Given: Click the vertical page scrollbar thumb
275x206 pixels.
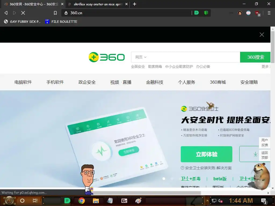Looking at the screenshot, I should click(273, 47).
